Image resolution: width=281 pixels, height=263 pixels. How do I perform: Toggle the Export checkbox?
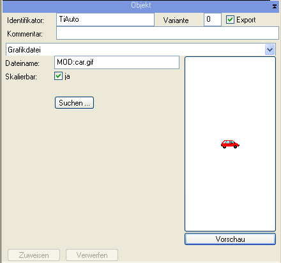[230, 20]
